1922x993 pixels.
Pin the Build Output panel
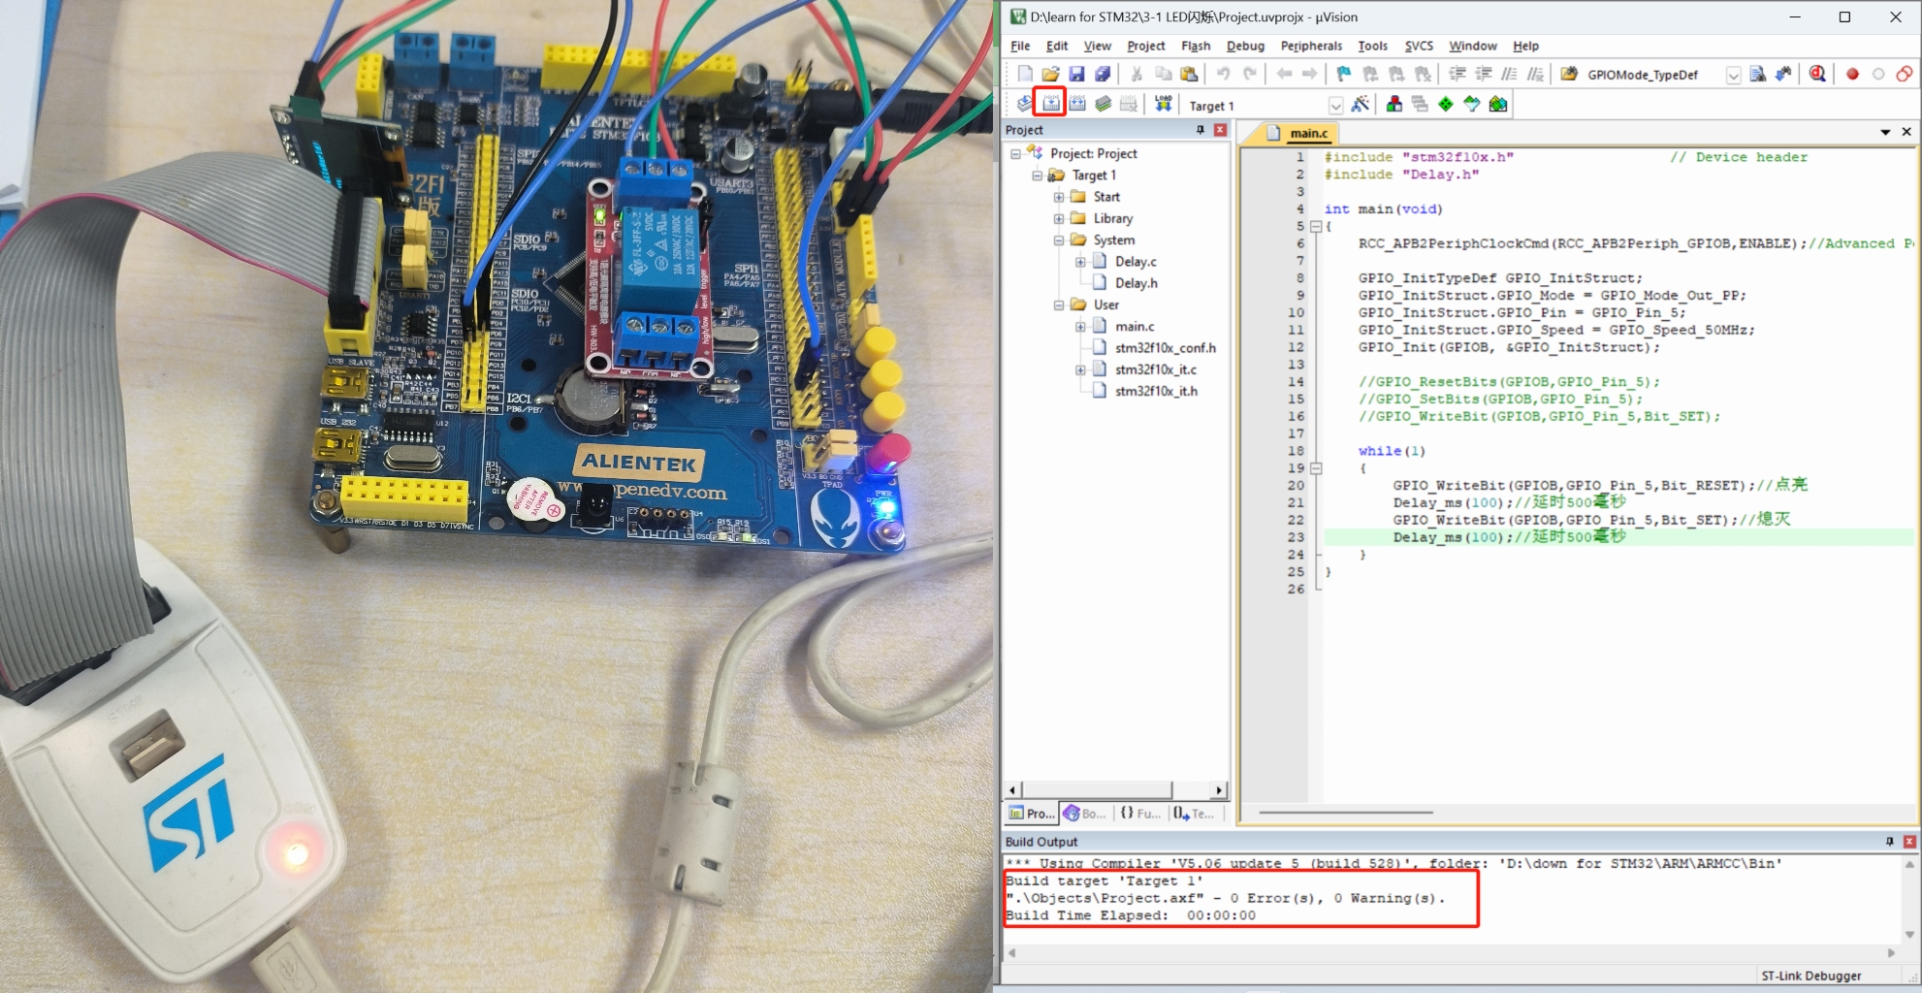coord(1890,842)
